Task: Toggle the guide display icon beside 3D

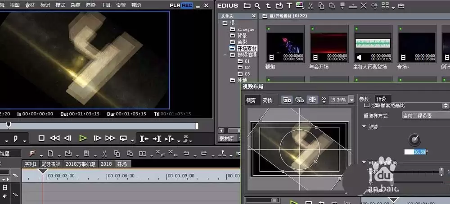Action: [x=312, y=100]
